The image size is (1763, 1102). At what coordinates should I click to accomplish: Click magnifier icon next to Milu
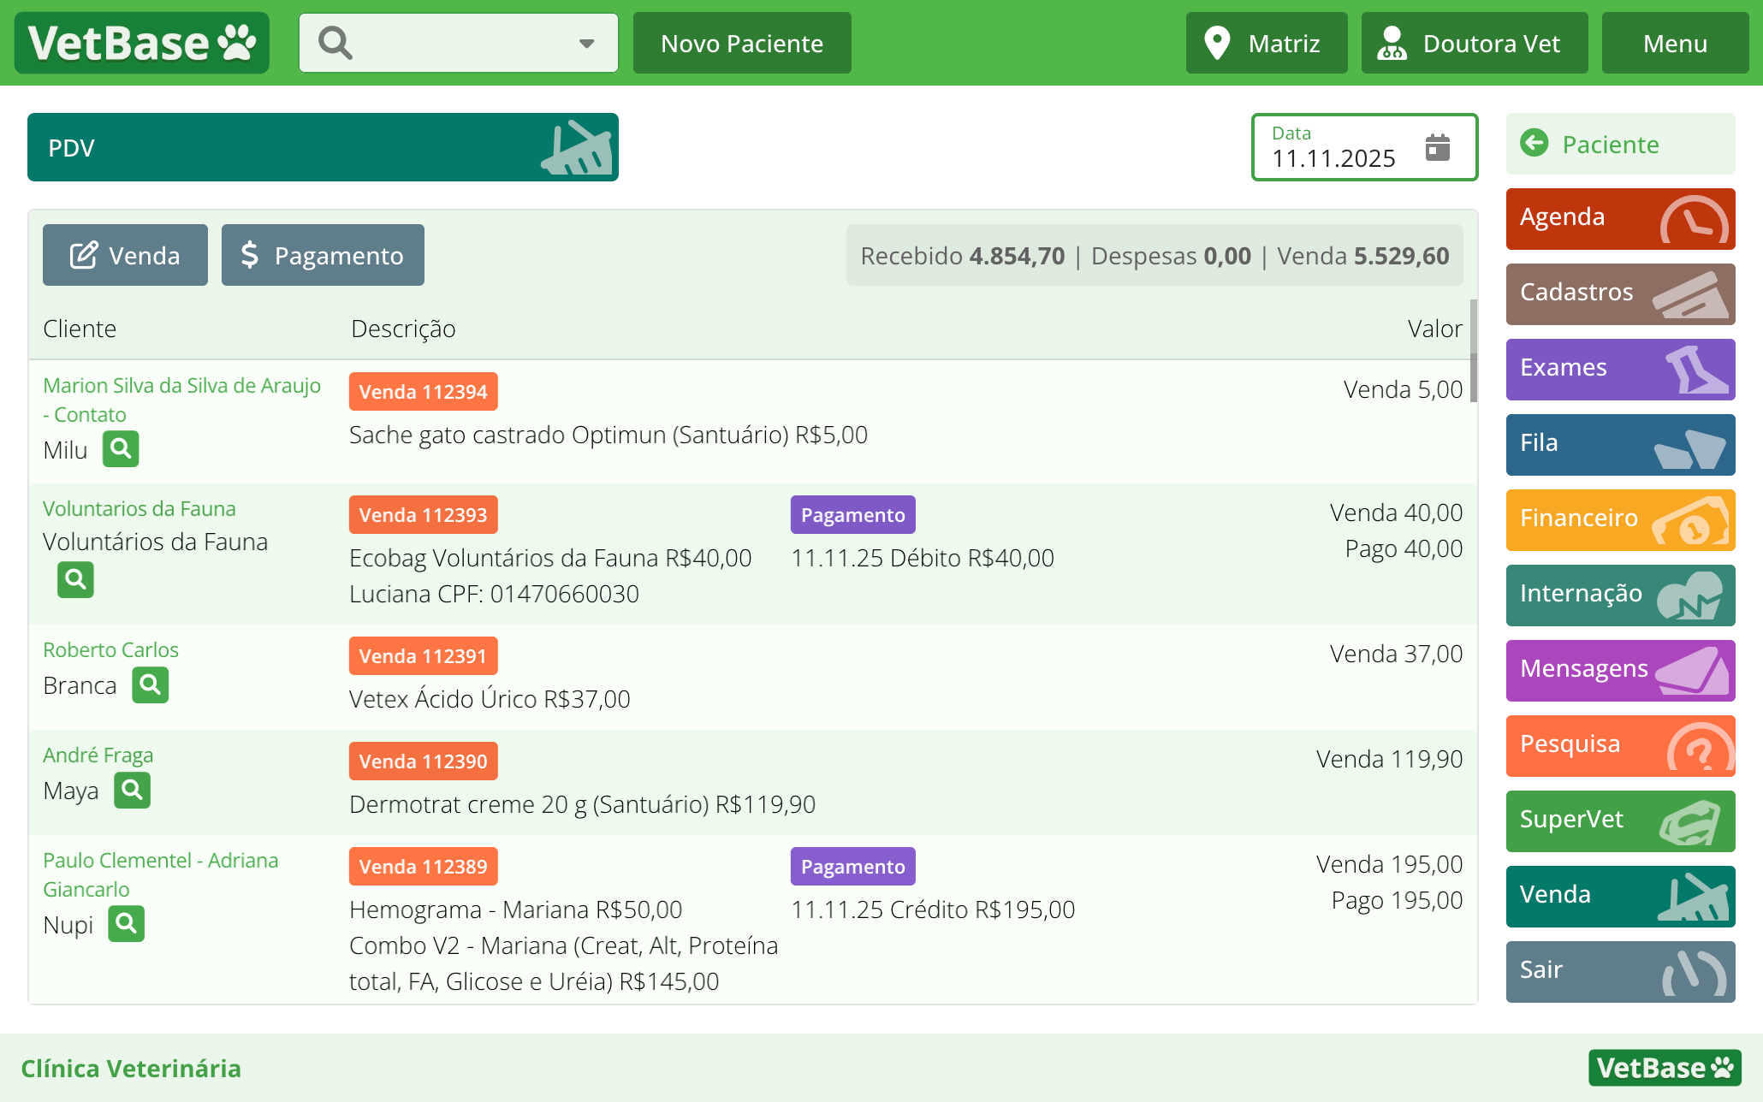pyautogui.click(x=121, y=448)
